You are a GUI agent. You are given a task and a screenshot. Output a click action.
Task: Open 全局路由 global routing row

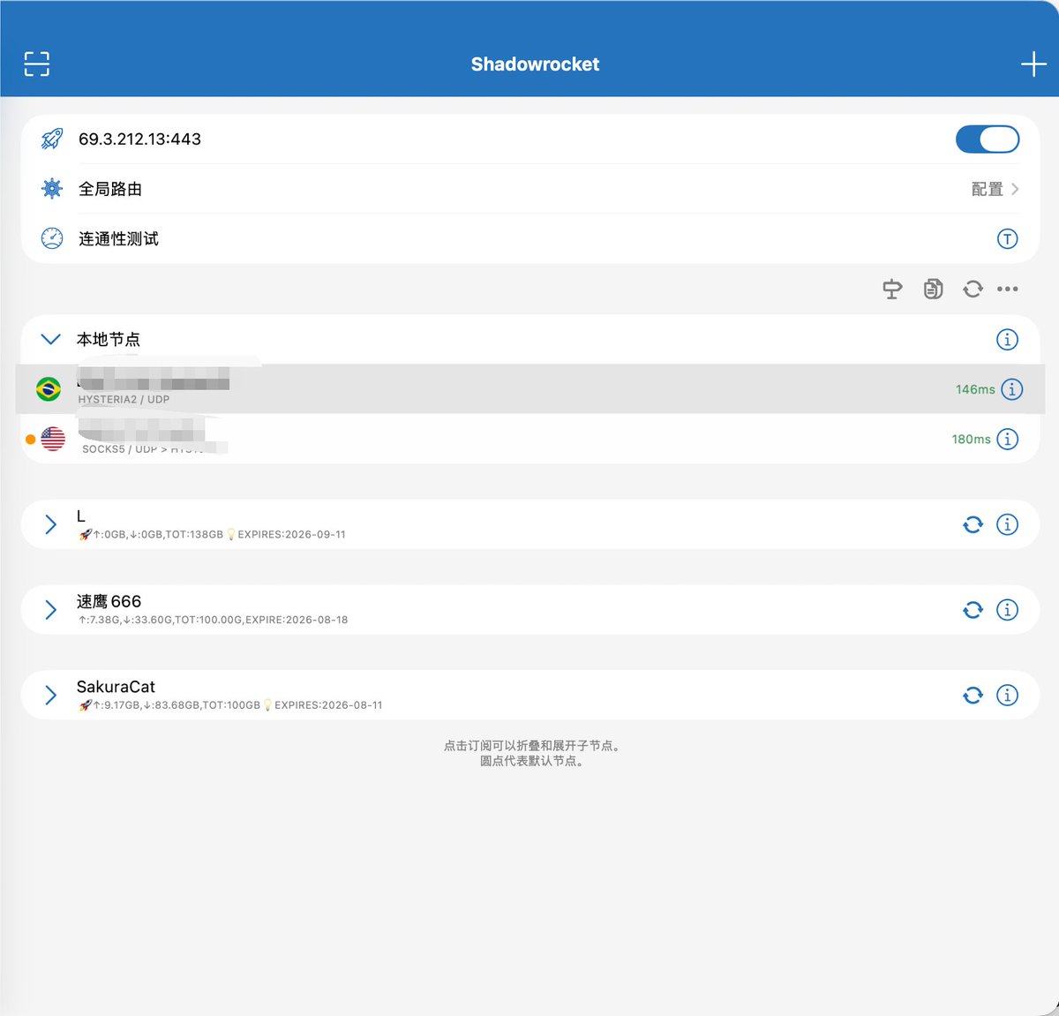[x=529, y=189]
